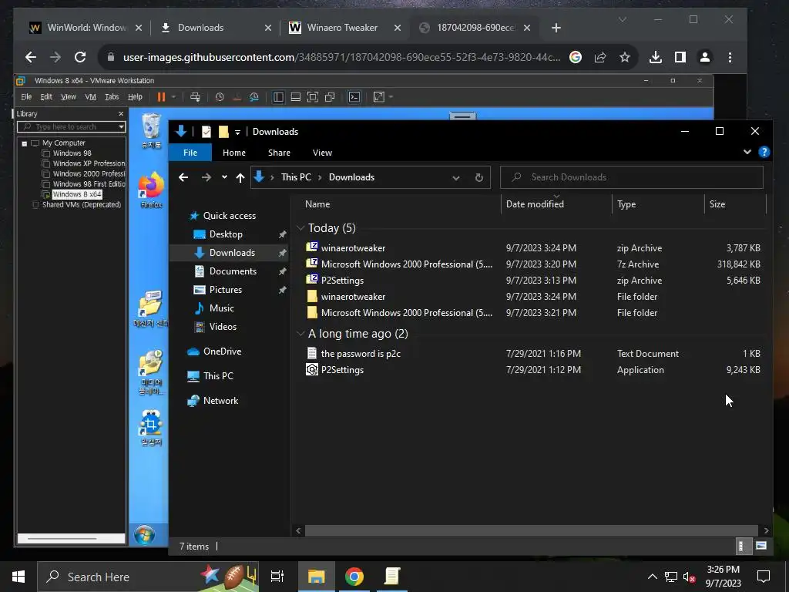Refresh the Downloads folder

click(x=479, y=177)
